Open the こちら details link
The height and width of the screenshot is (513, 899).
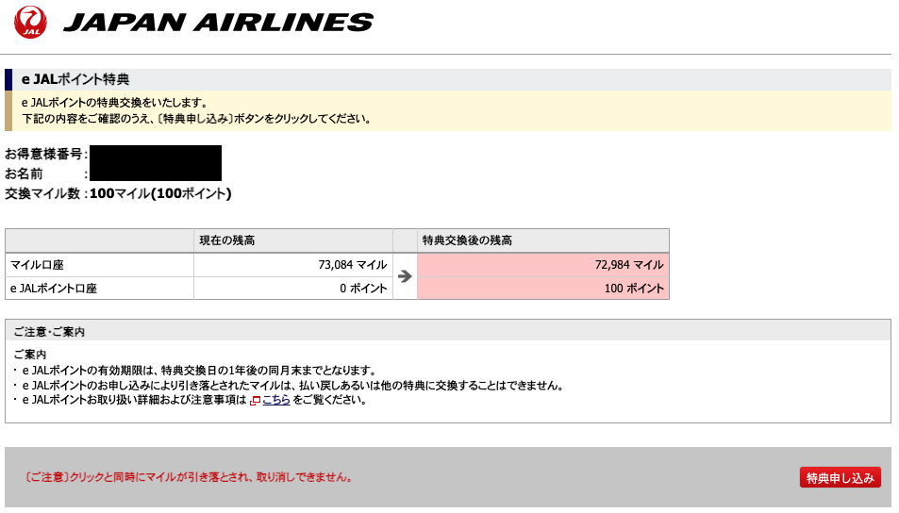tap(275, 400)
